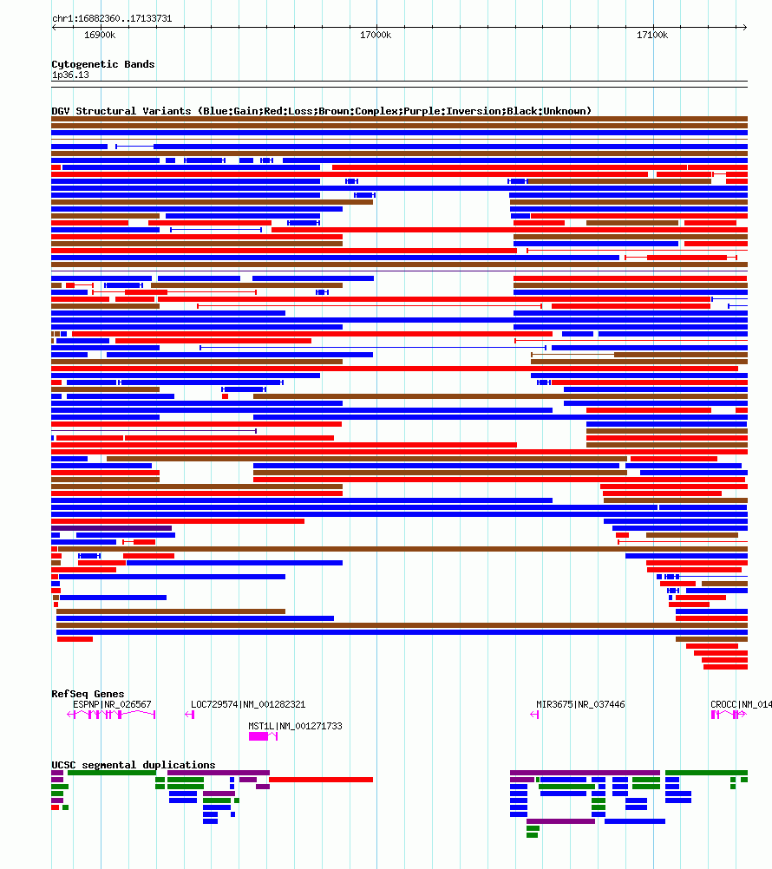The image size is (772, 869).
Task: Click the LOC729574 gene arrow glyph
Action: coord(190,715)
